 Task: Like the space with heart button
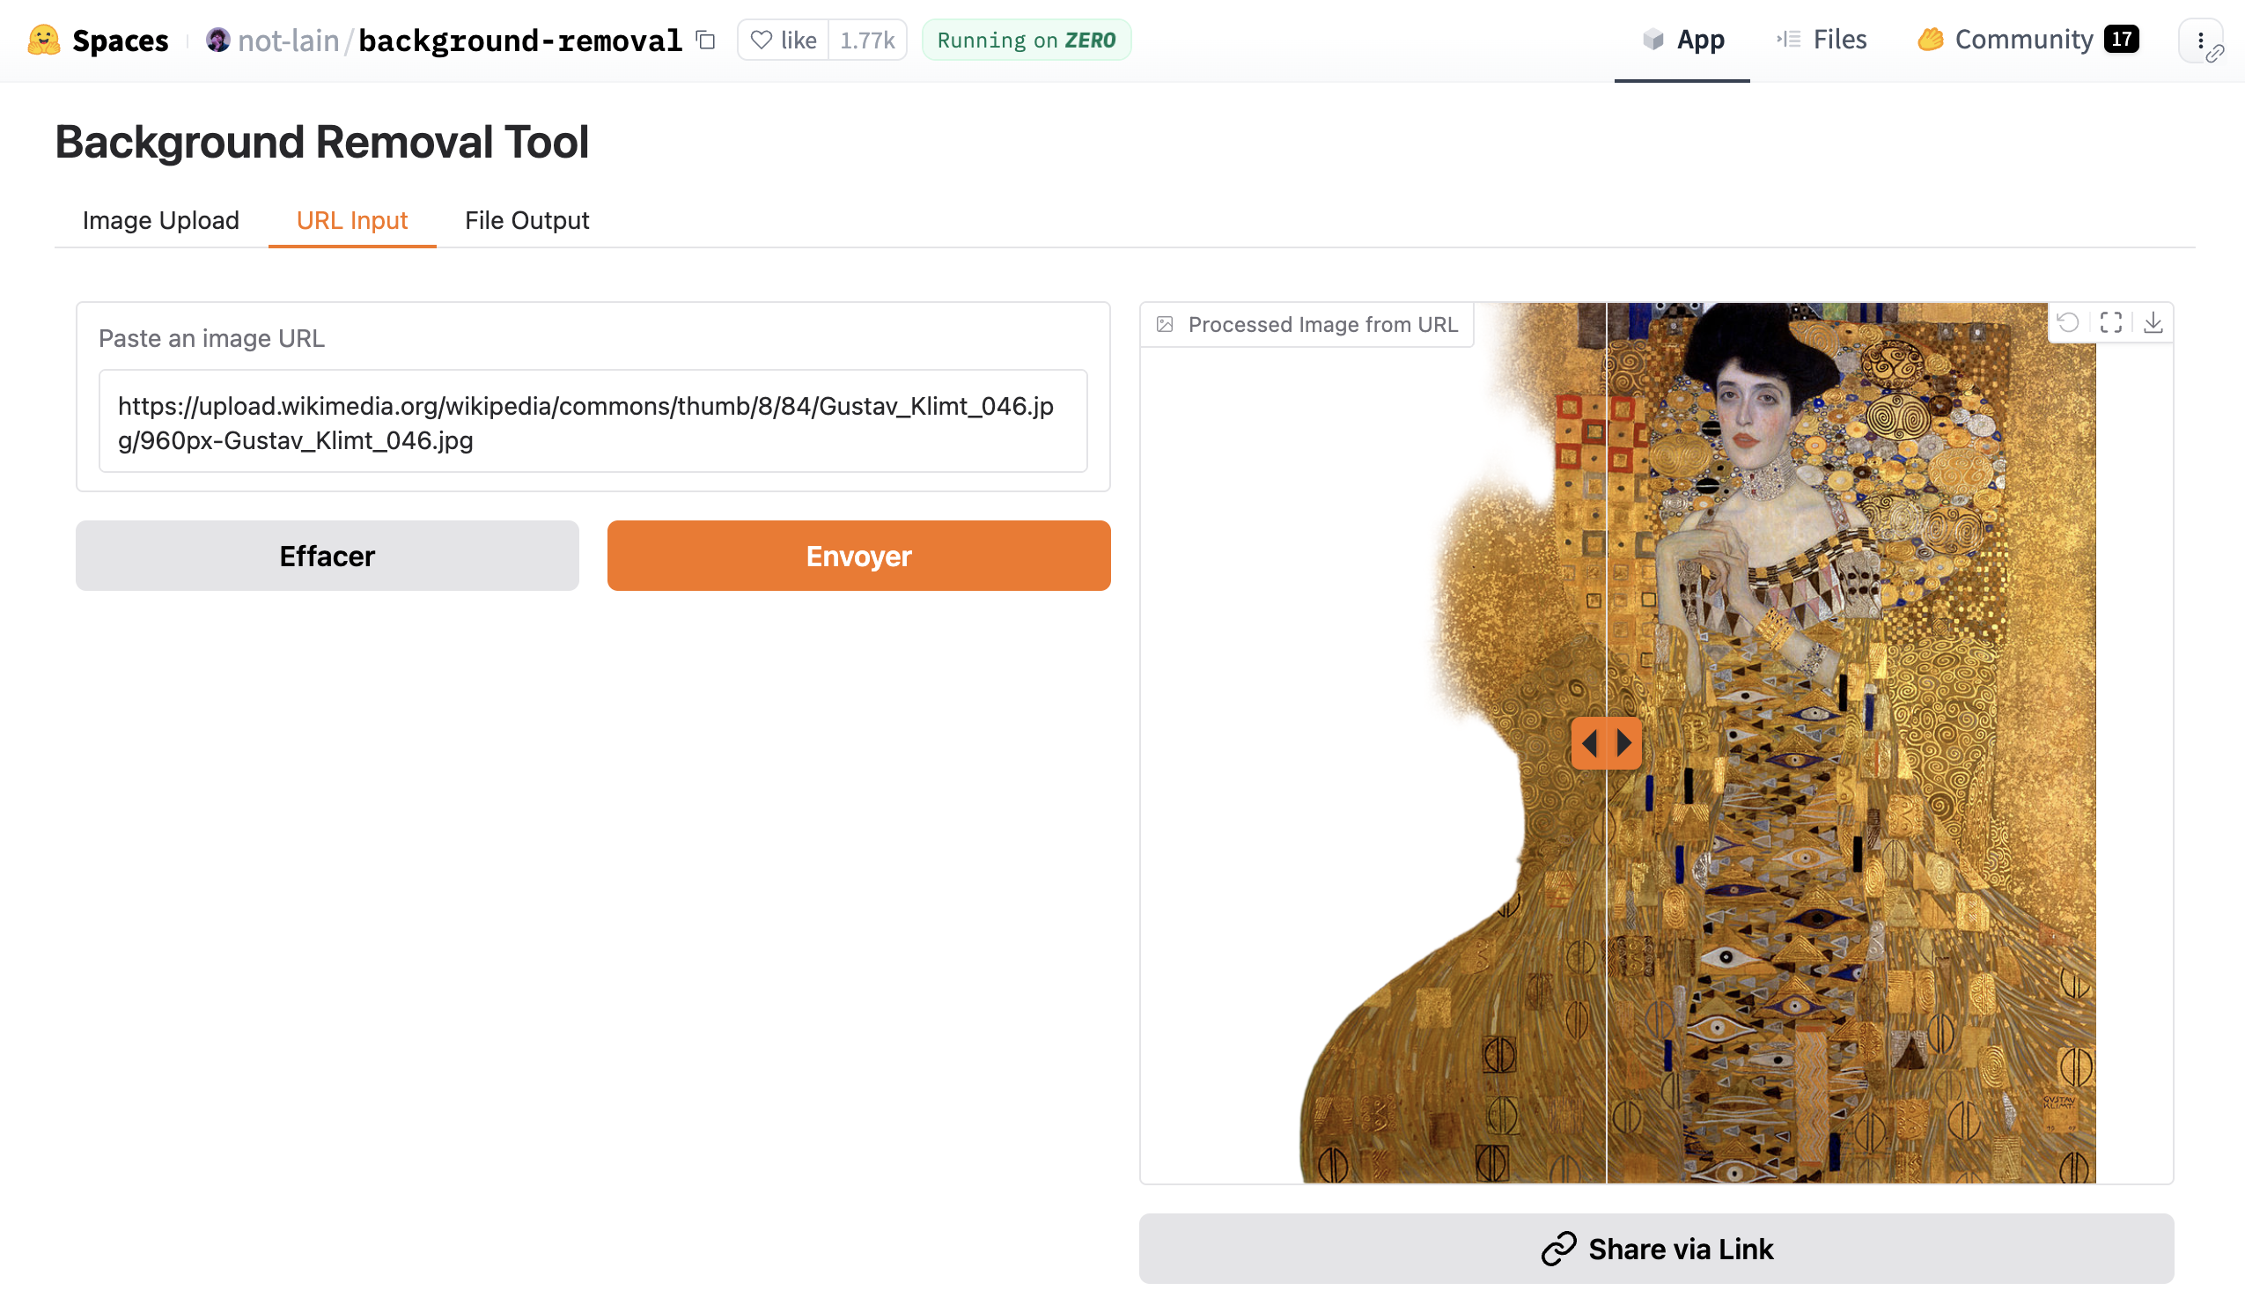click(x=783, y=41)
